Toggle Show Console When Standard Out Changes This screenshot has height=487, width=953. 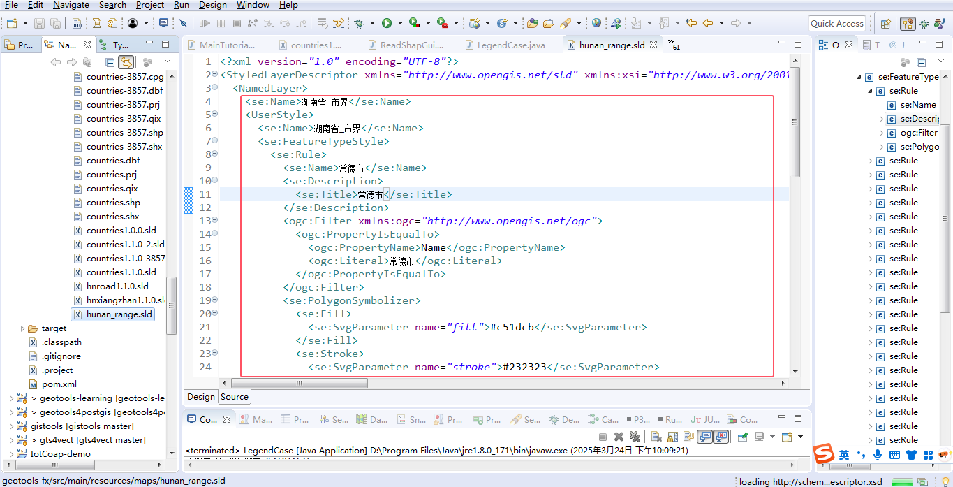tap(705, 437)
